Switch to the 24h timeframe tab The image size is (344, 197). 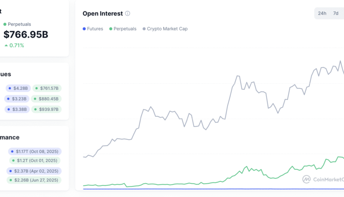pos(322,13)
